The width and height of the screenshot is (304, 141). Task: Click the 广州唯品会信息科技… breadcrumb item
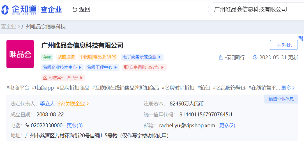45,27
